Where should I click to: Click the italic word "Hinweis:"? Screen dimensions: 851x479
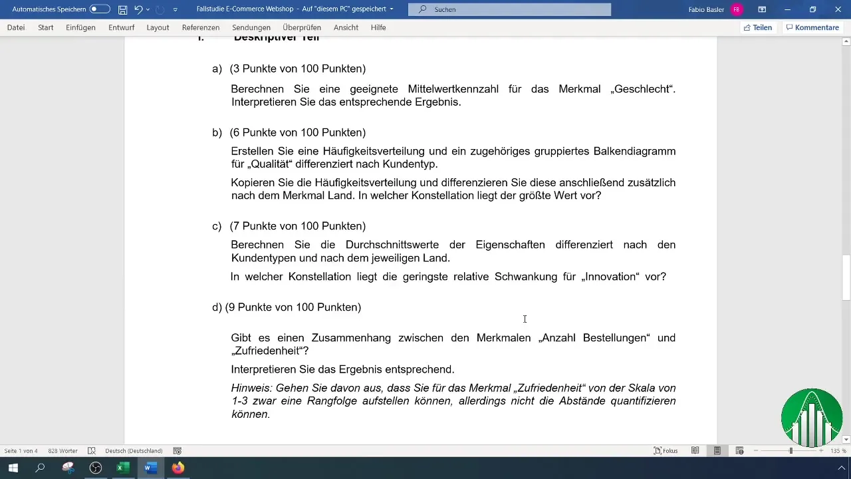coord(252,388)
